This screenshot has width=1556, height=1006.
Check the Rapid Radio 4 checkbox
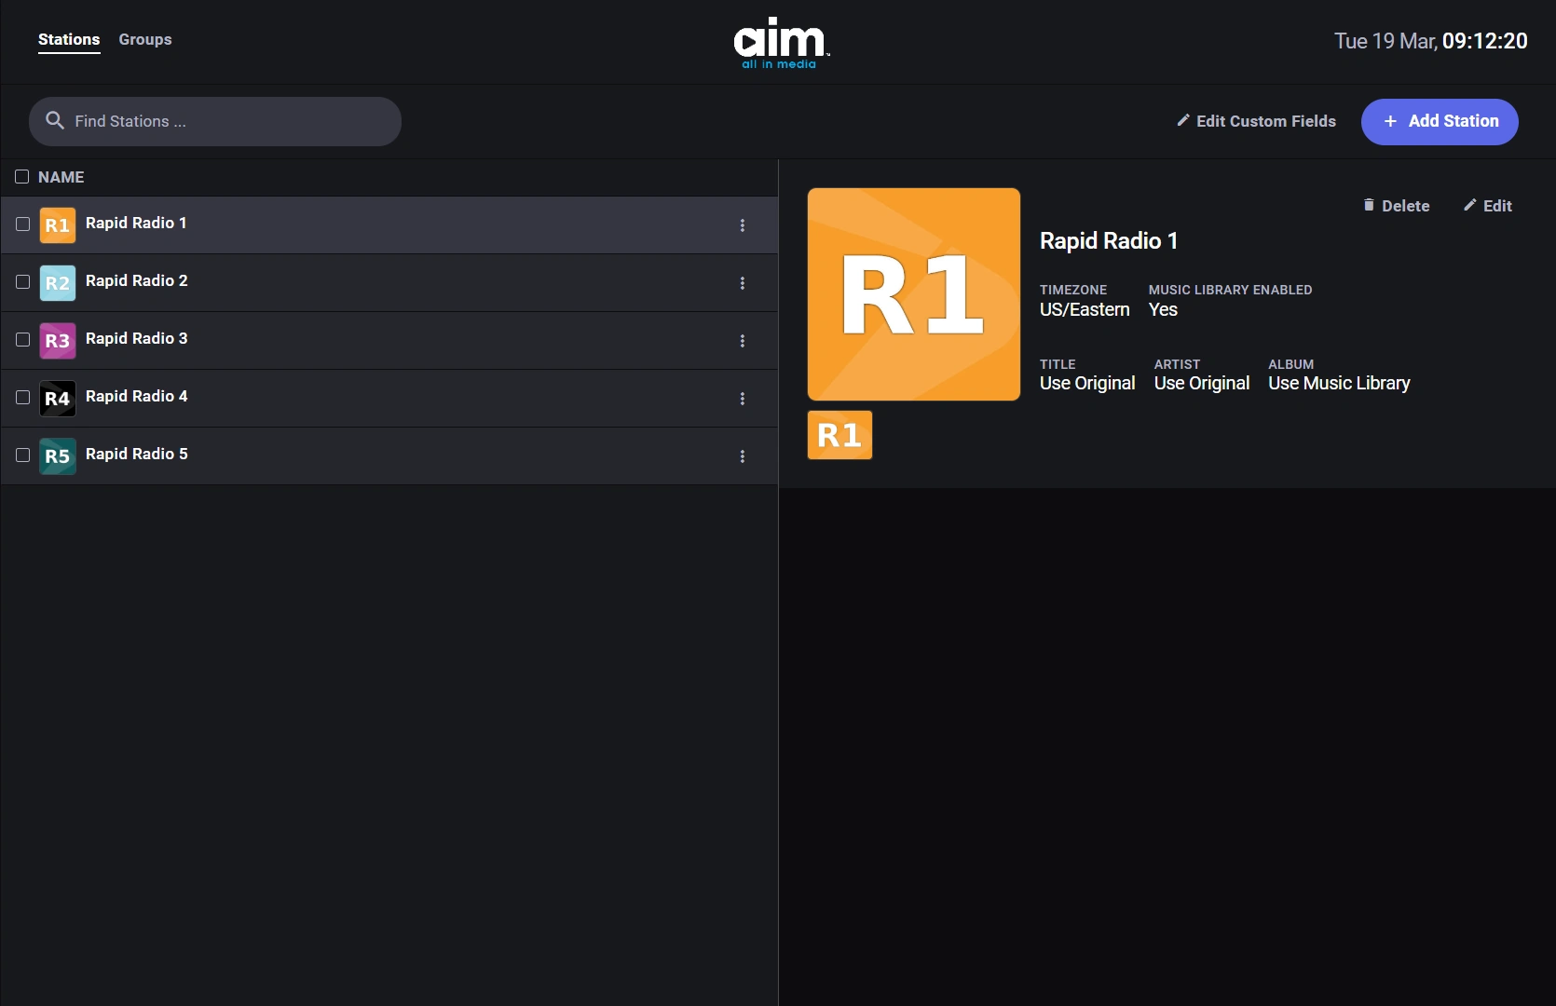coord(23,397)
